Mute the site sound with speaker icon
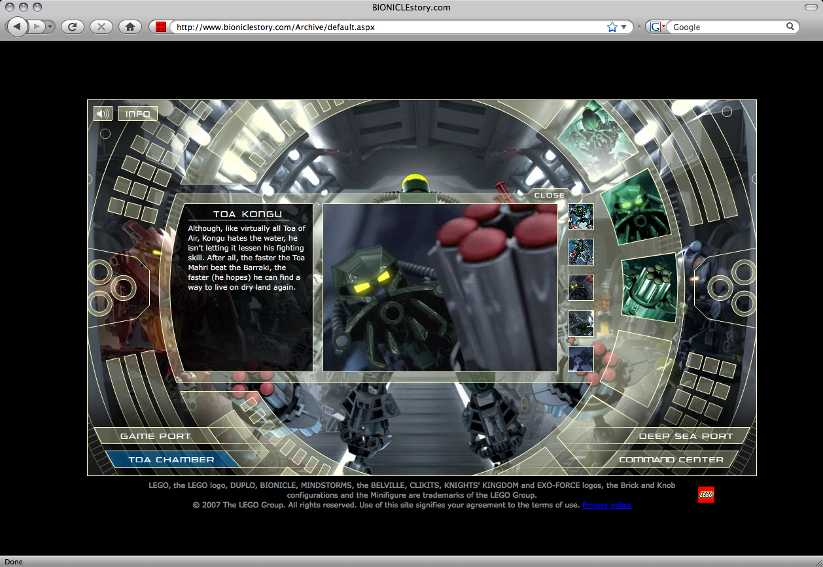 [103, 114]
